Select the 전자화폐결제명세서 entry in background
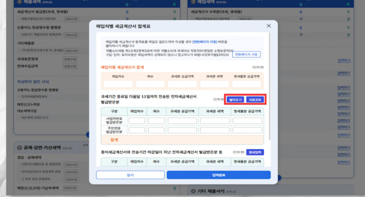The image size is (365, 197). [x=34, y=97]
